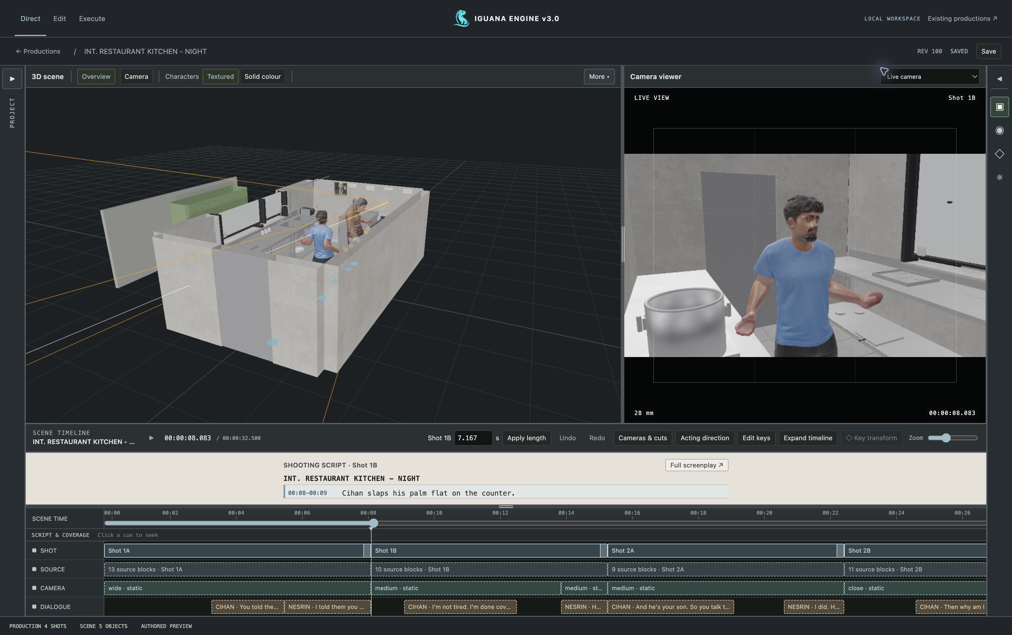Viewport: 1012px width, 635px height.
Task: Expand the Project sidebar arrow
Action: (x=12, y=78)
